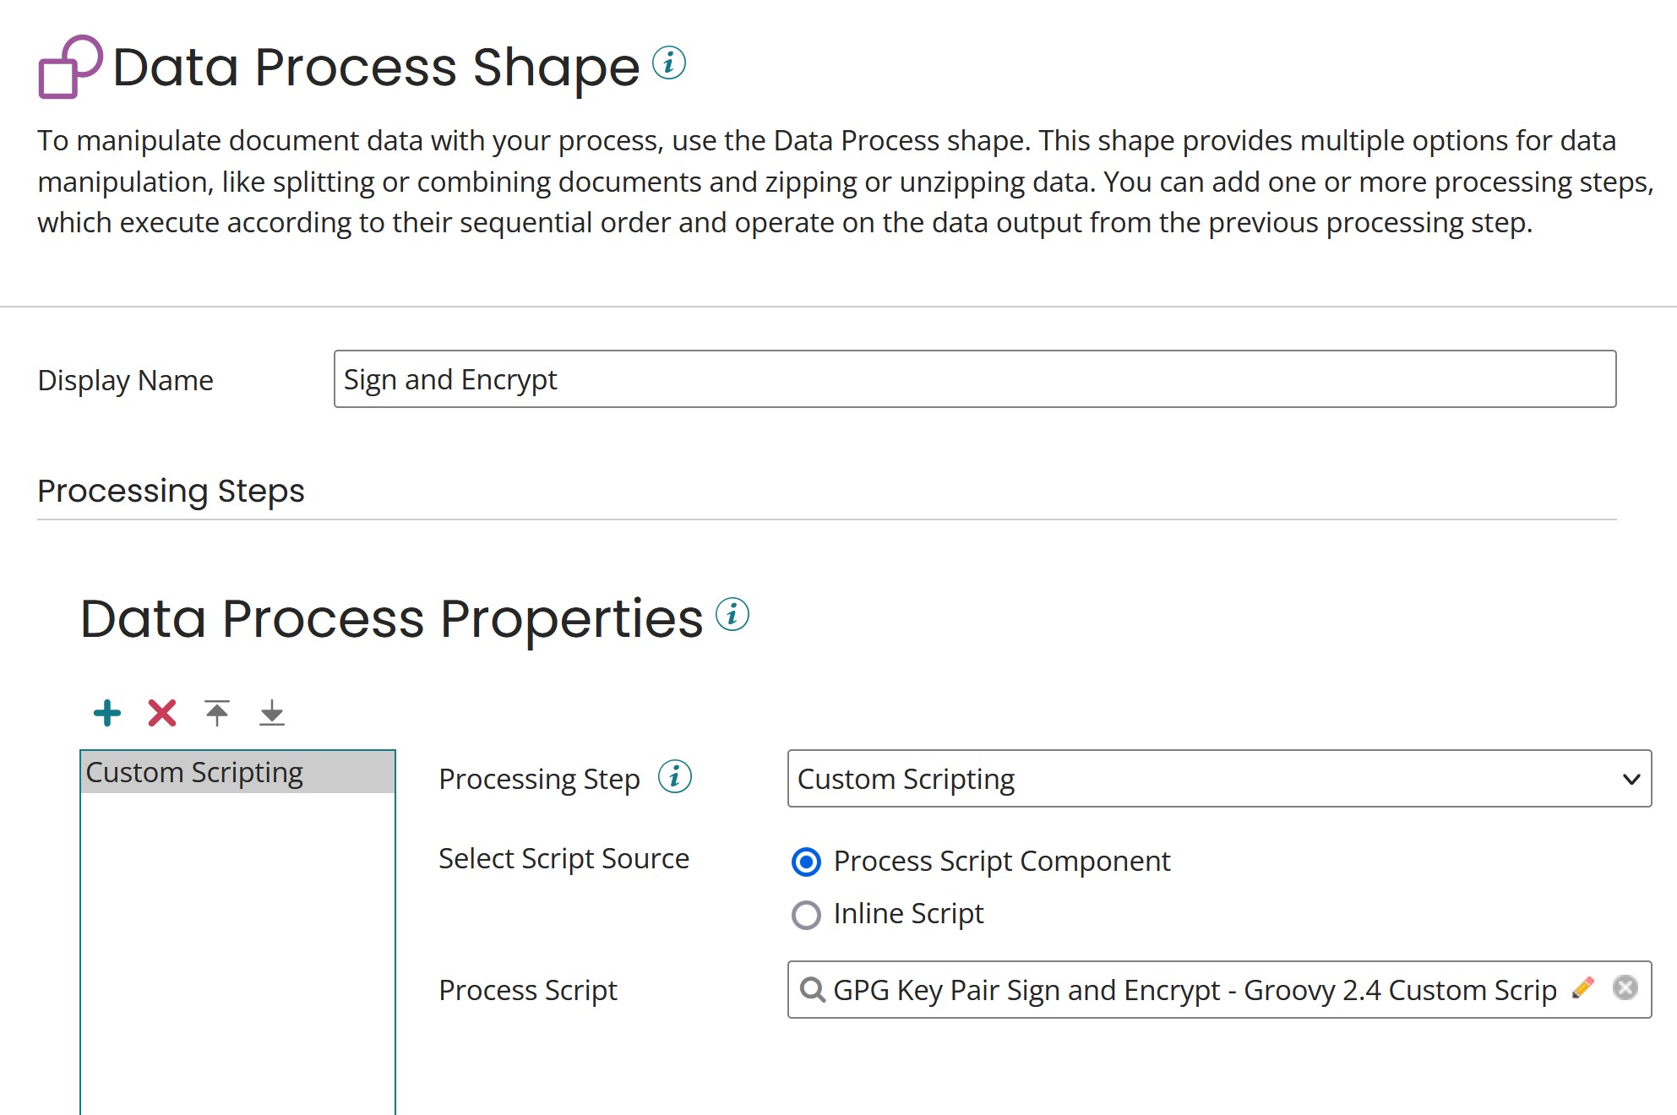The height and width of the screenshot is (1115, 1677).
Task: Expand the Custom Scripting dropdown chevron
Action: coord(1631,778)
